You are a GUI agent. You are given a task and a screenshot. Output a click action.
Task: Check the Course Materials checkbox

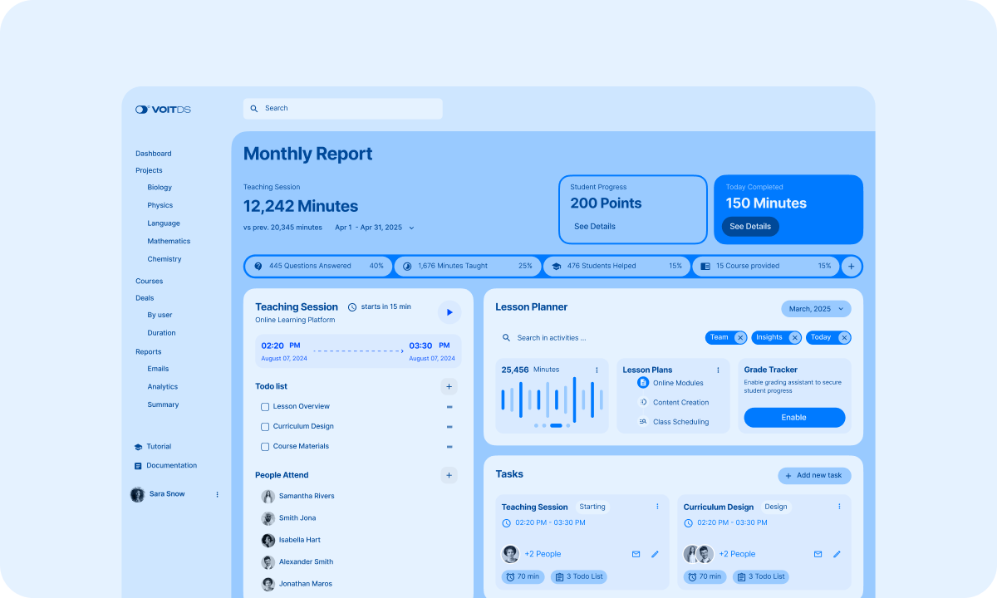pos(265,446)
